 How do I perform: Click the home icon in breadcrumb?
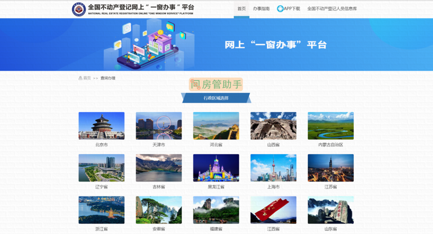point(80,78)
